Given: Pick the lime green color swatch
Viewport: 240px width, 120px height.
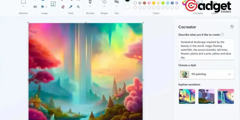Looking at the screenshot, I should 163,3.
